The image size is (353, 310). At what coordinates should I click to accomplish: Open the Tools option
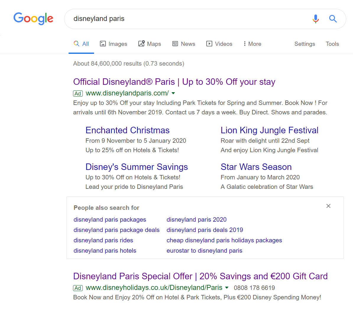pos(332,44)
